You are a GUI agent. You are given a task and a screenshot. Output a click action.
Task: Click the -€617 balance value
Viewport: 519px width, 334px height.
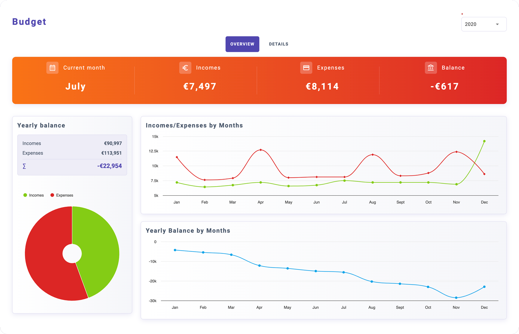pos(445,87)
